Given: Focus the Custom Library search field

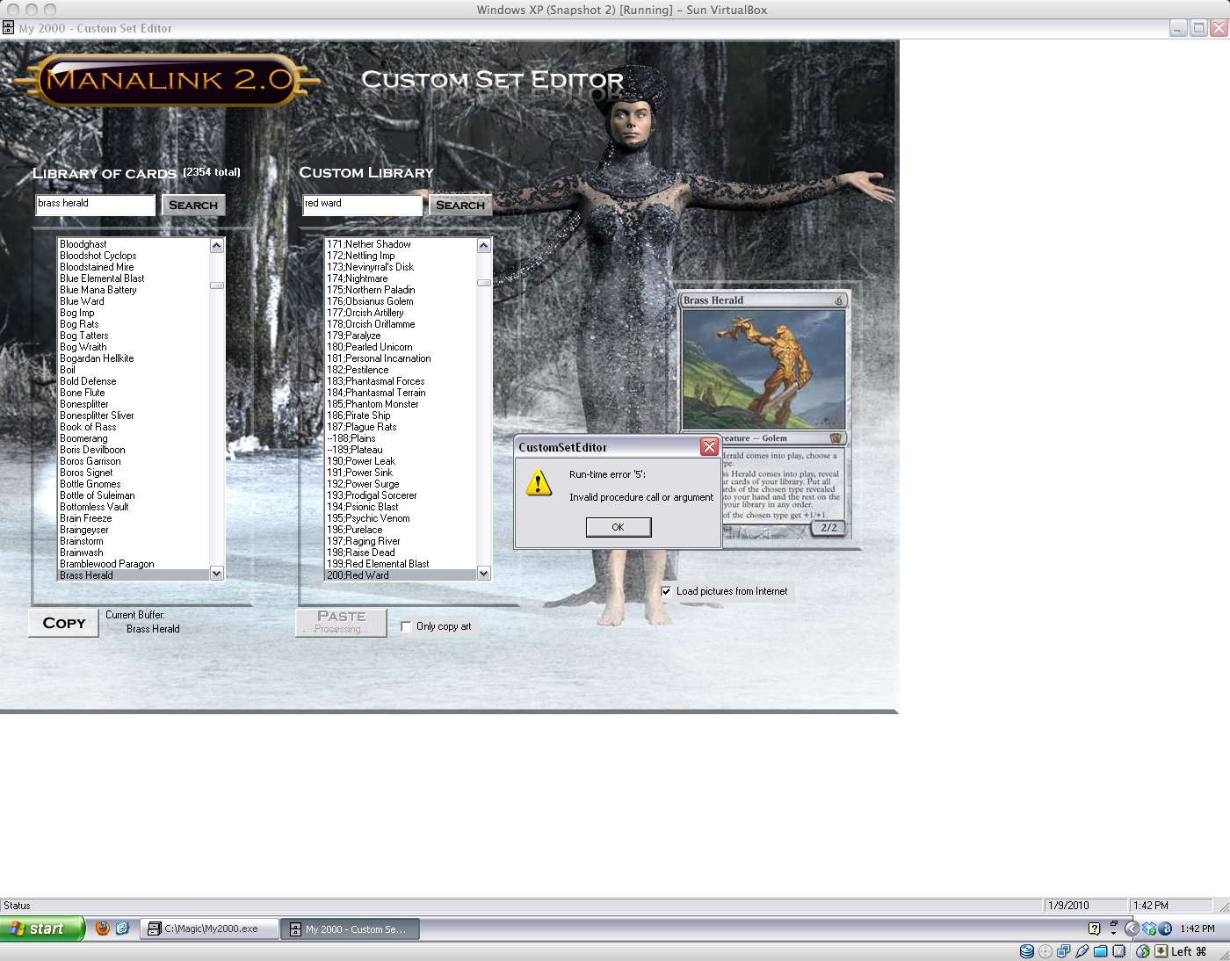Looking at the screenshot, I should point(363,205).
